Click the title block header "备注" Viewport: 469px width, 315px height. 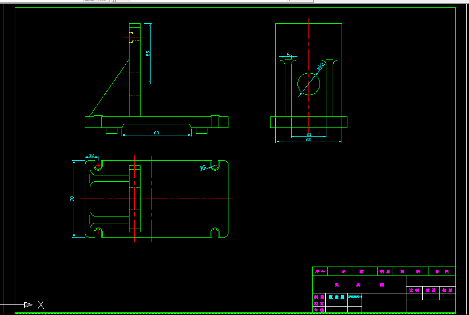[442, 272]
